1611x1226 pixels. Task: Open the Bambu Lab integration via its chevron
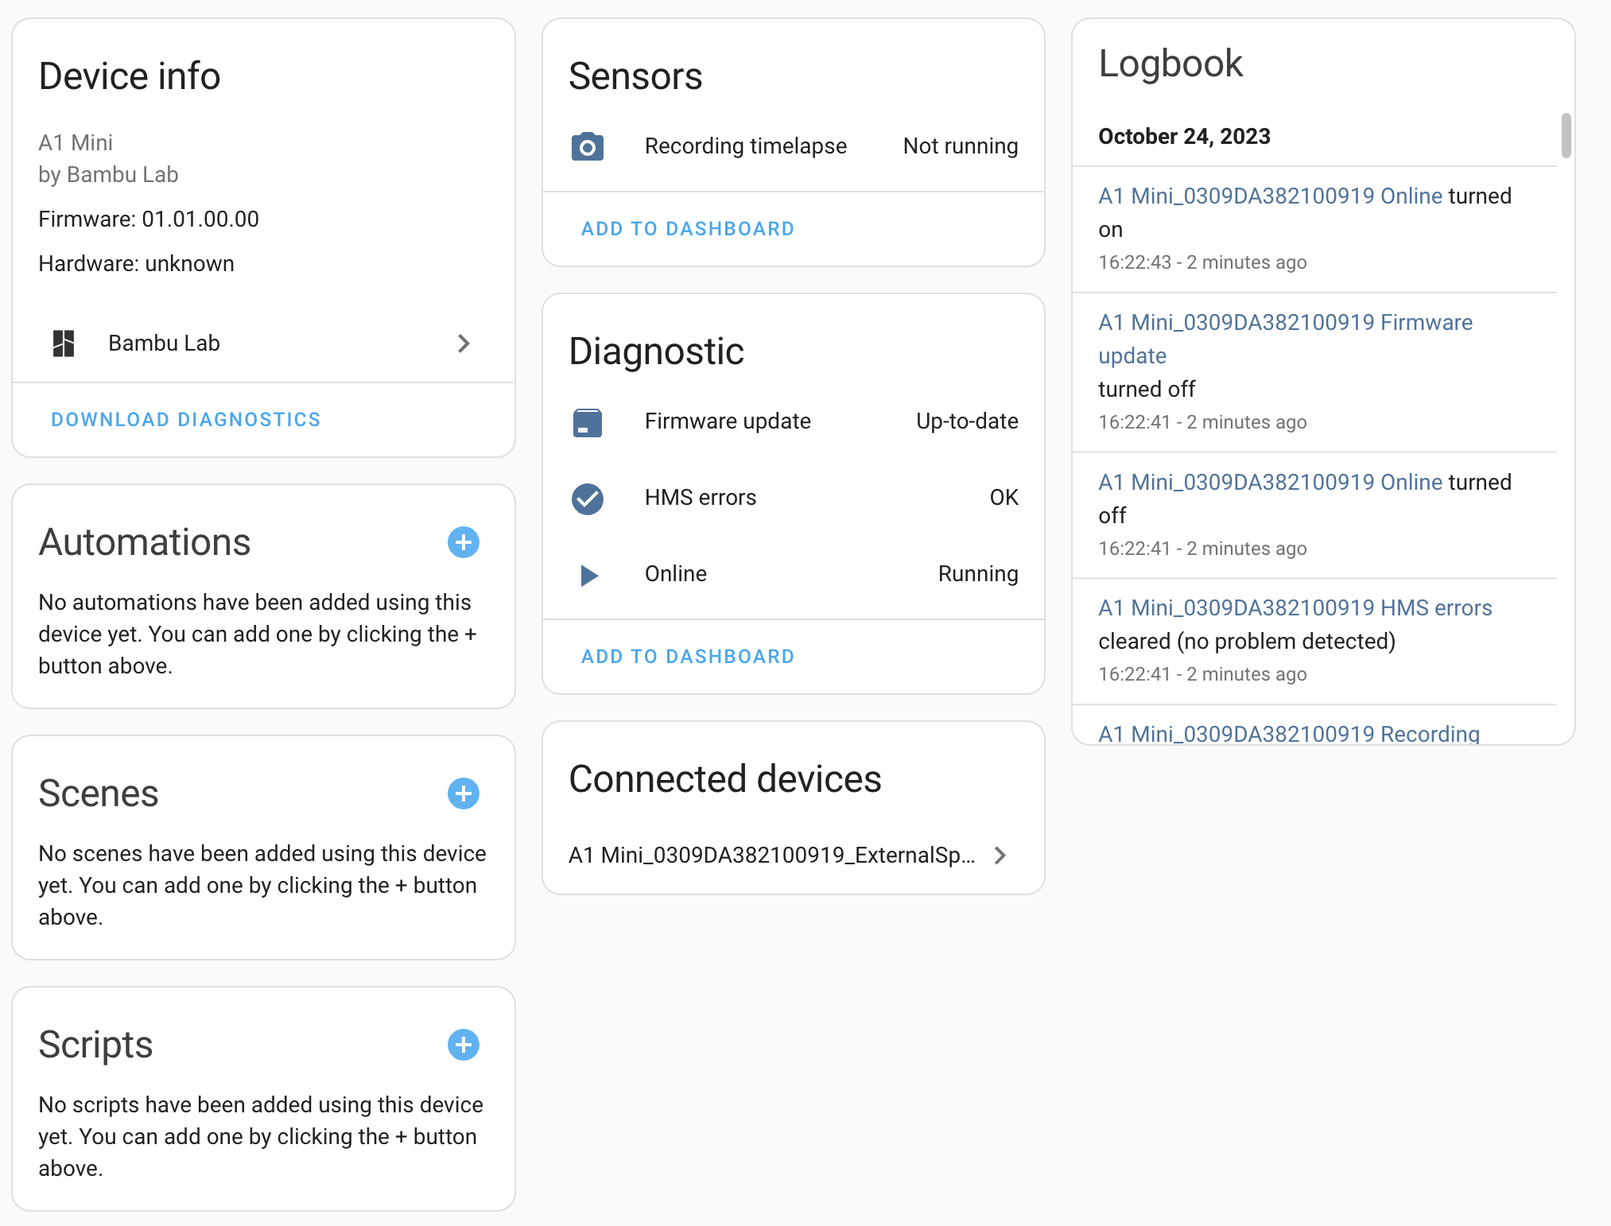coord(464,343)
